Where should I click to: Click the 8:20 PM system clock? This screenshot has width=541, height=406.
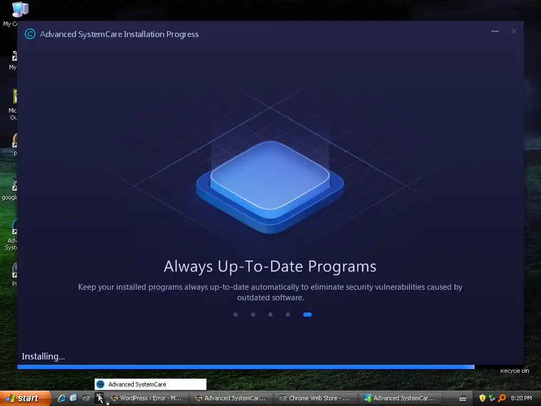[x=521, y=398]
